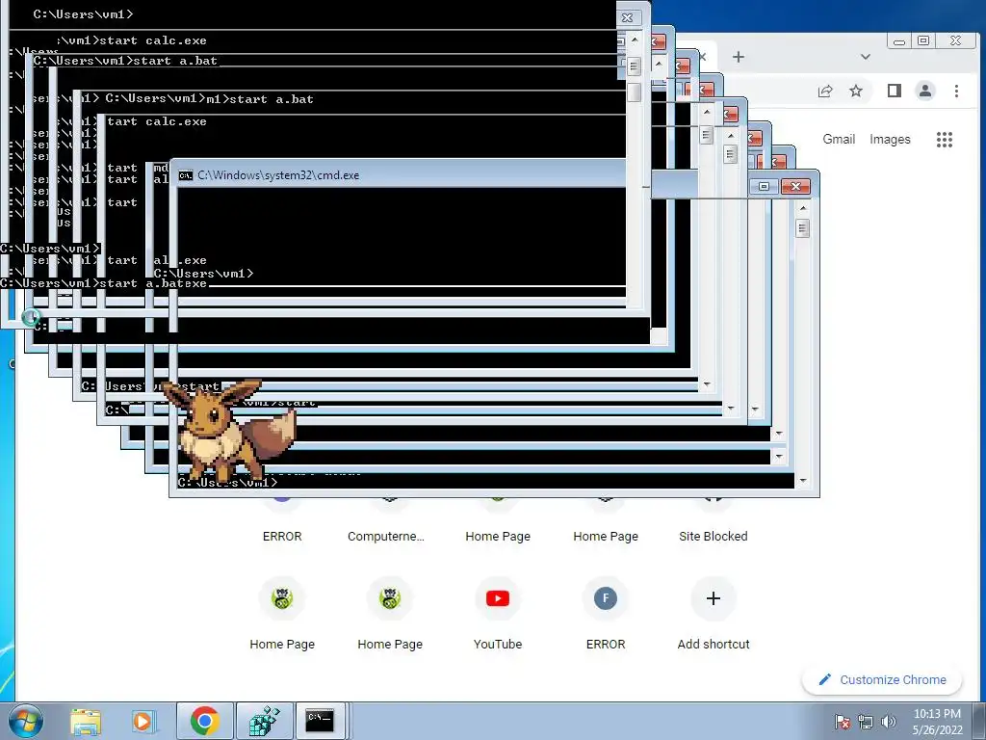Open the ERROR shortcut with F icon

606,613
